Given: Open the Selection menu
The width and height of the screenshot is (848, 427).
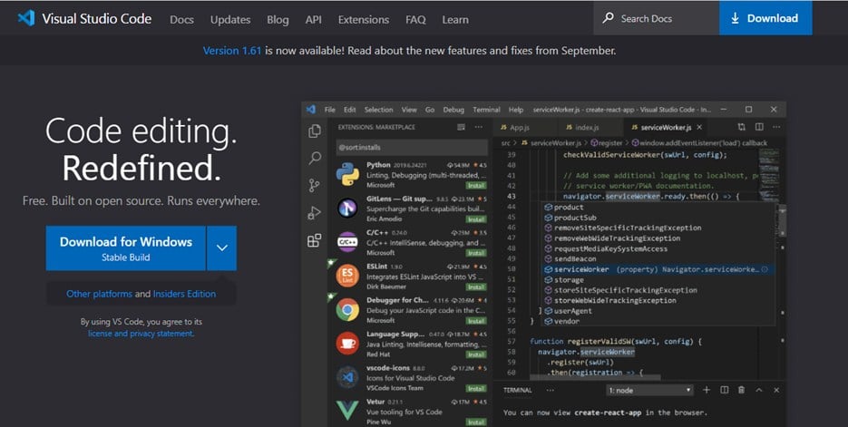Looking at the screenshot, I should point(378,110).
